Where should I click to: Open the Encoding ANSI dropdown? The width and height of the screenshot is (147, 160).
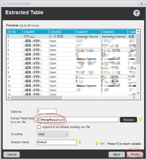(53, 134)
